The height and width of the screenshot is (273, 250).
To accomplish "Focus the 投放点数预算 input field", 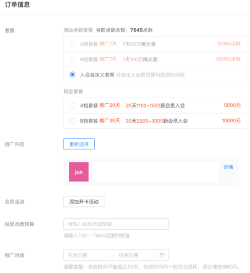I will (116, 224).
